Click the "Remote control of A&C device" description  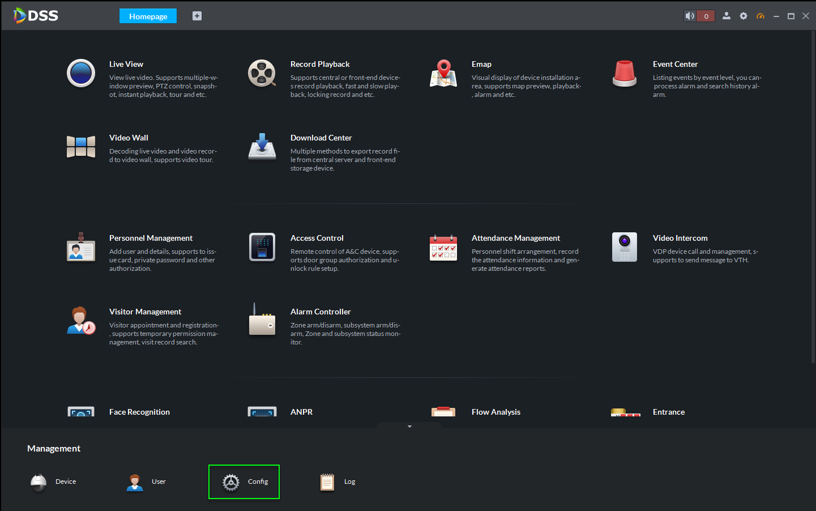point(345,260)
